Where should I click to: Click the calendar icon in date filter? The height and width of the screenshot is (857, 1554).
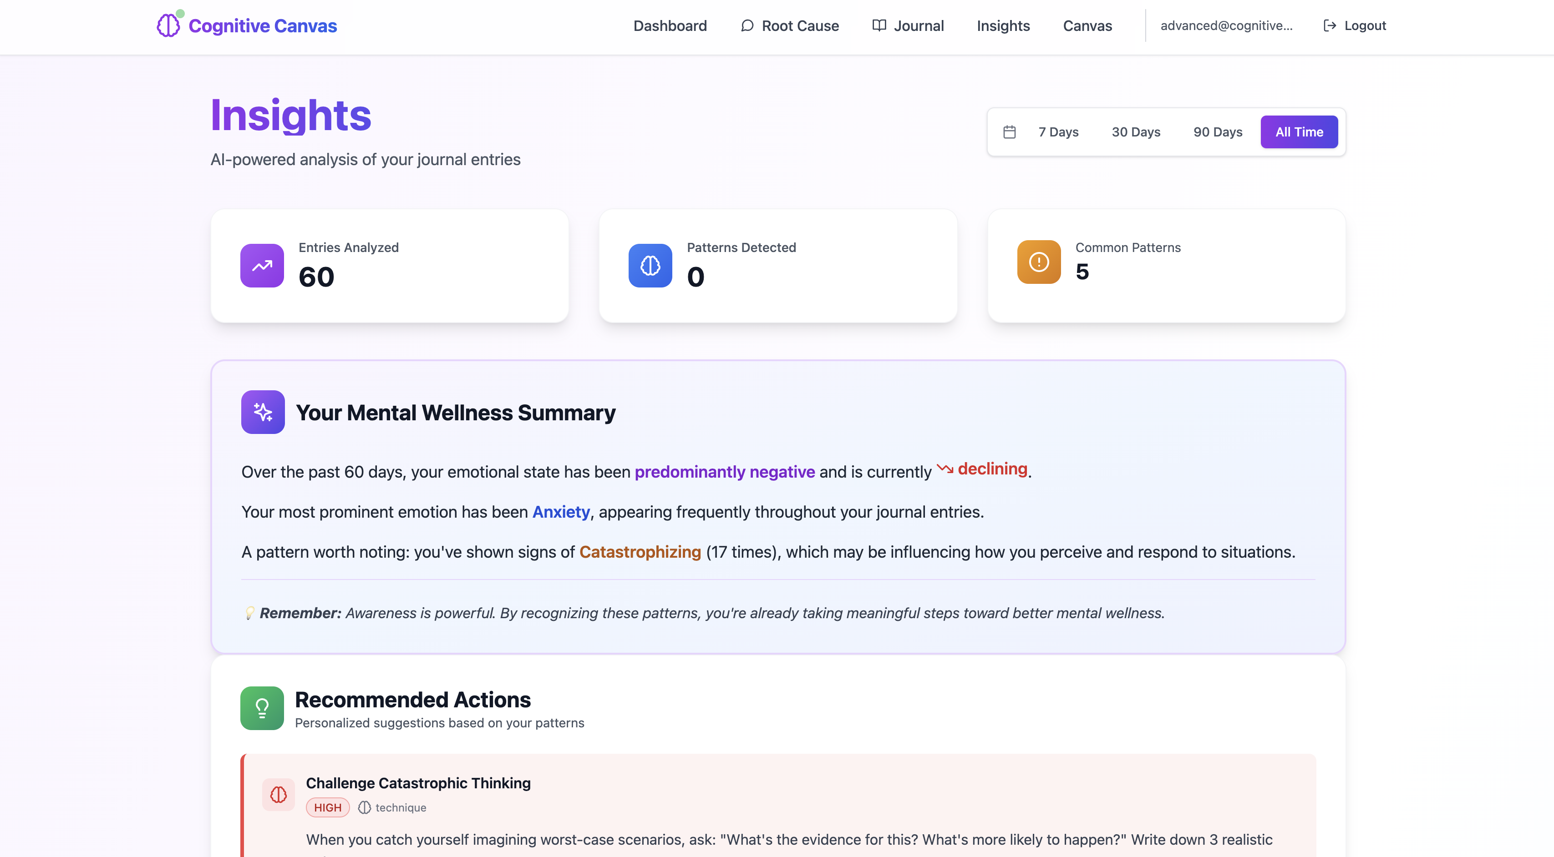(1009, 132)
